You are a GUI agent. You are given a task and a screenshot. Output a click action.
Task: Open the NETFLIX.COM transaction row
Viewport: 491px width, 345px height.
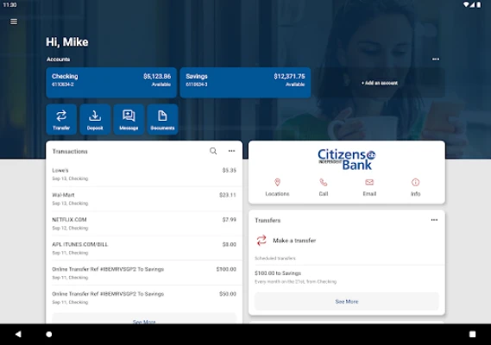click(144, 223)
